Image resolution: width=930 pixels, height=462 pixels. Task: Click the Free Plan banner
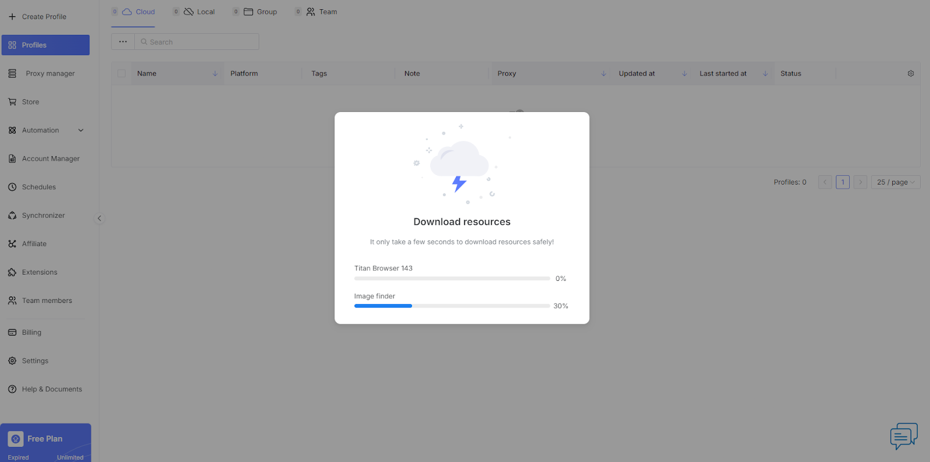tap(45, 442)
